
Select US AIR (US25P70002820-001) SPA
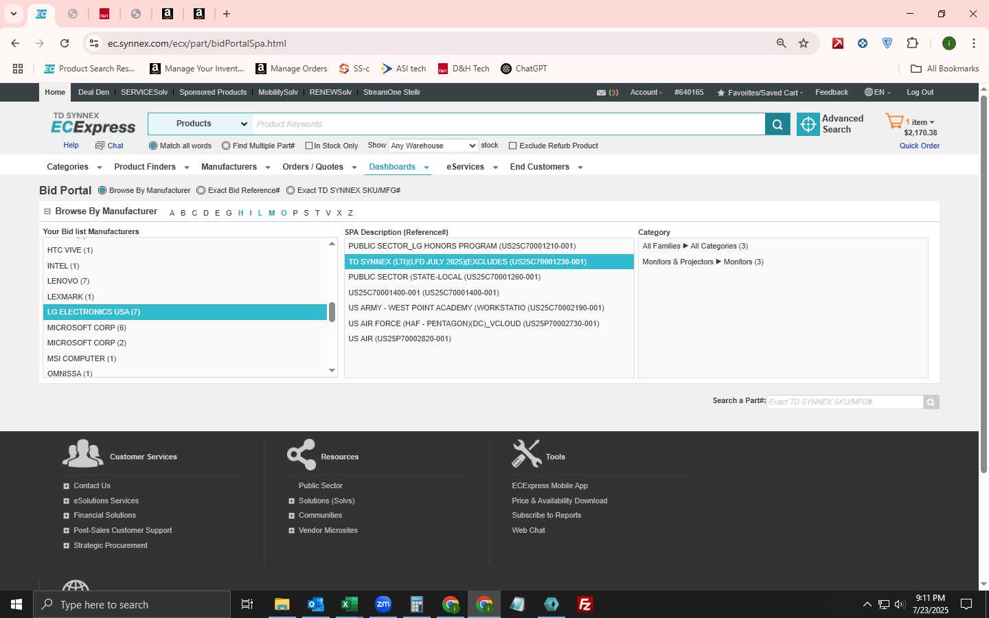pos(488,339)
